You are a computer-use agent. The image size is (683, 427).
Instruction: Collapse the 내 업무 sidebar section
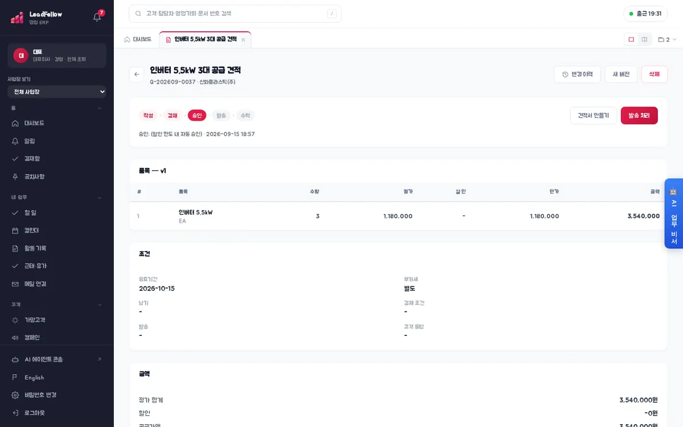tap(99, 198)
